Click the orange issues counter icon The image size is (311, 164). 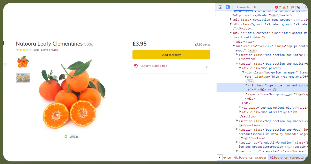point(293,8)
